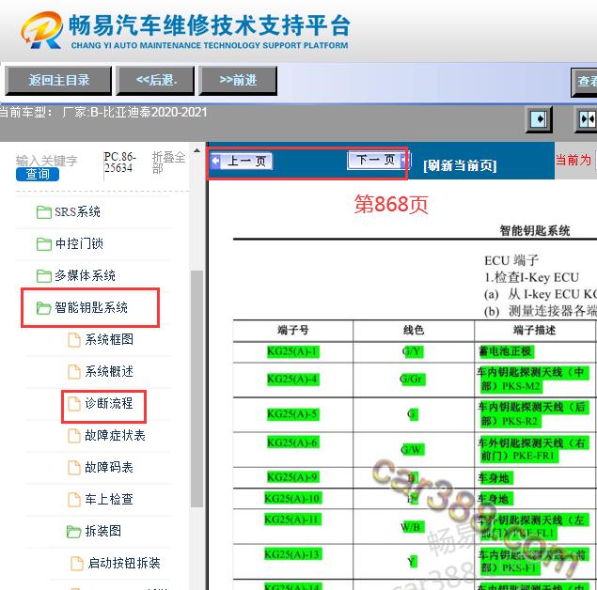Select table cell KG25(A)-10
This screenshot has width=597, height=590.
point(292,498)
